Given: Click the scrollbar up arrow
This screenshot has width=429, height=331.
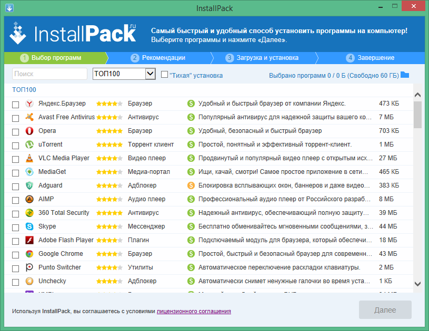Looking at the screenshot, I should pyautogui.click(x=417, y=95).
